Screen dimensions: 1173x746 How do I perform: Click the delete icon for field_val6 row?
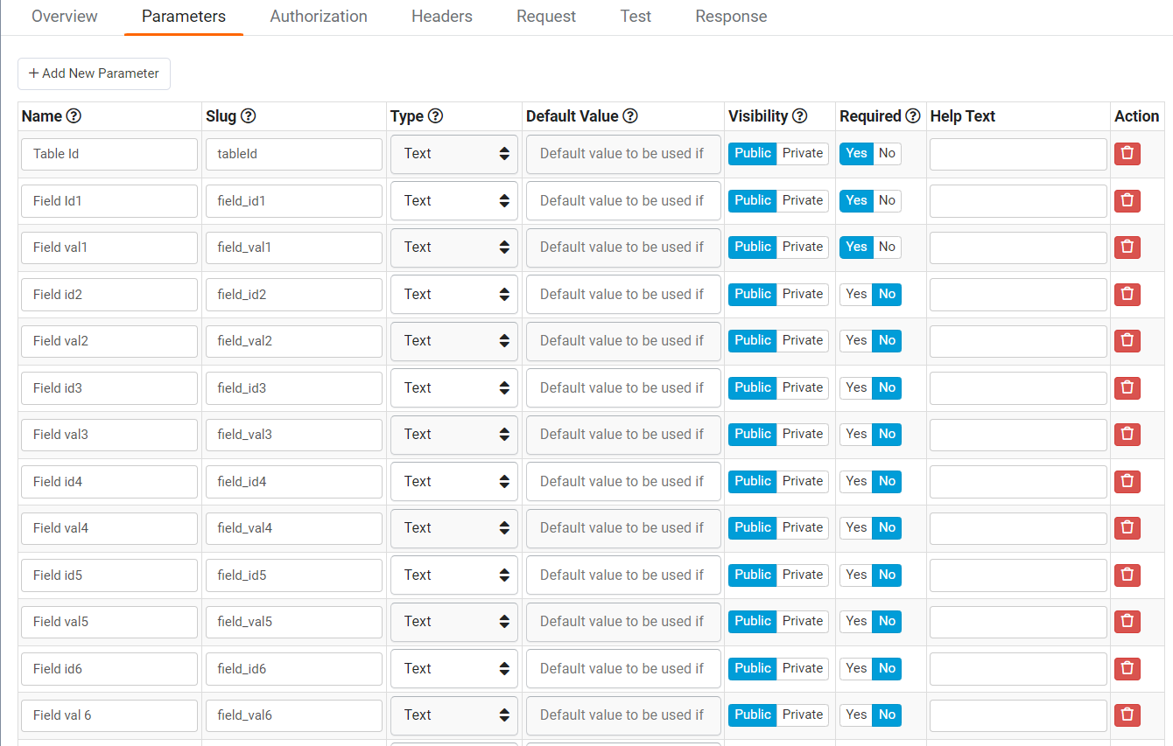pyautogui.click(x=1127, y=715)
